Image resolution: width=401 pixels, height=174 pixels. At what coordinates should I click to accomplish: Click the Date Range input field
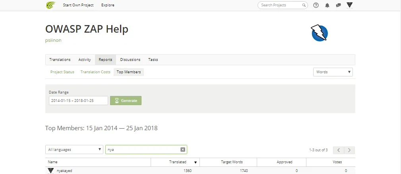78,100
